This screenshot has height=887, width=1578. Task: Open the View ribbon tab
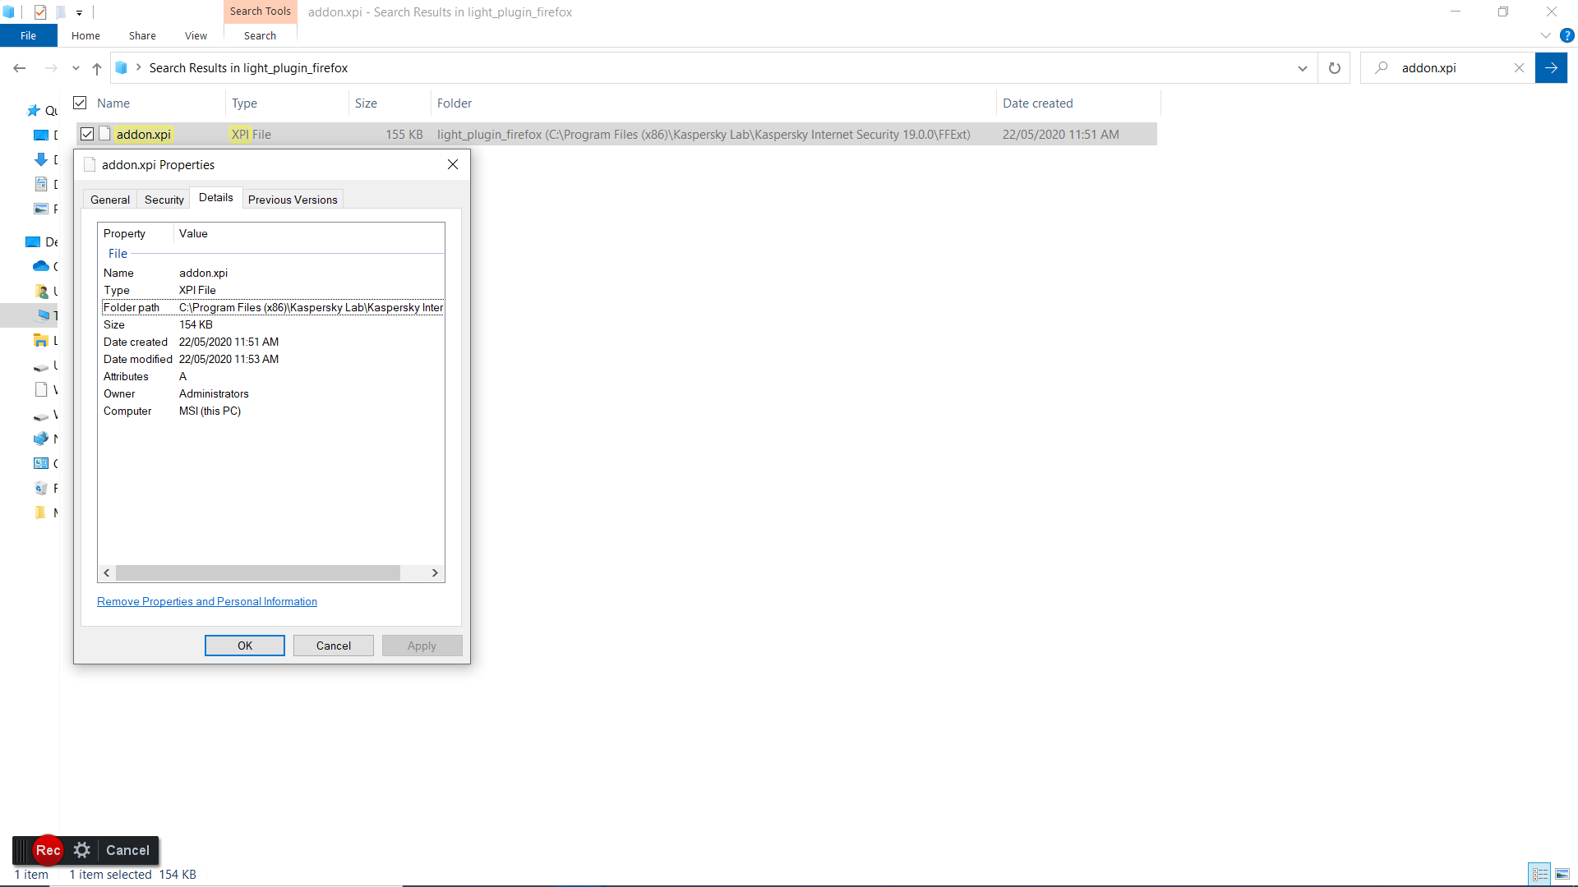click(196, 35)
